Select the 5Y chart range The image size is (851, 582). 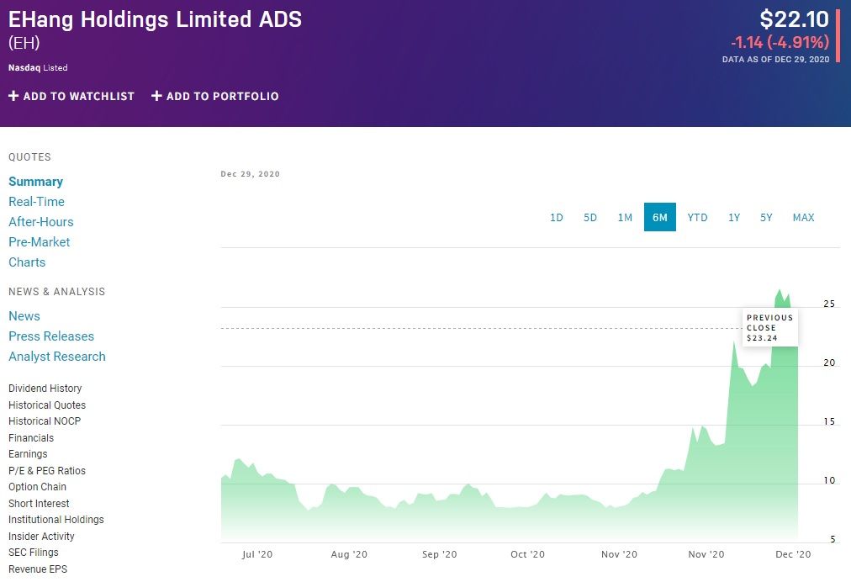[x=766, y=217]
